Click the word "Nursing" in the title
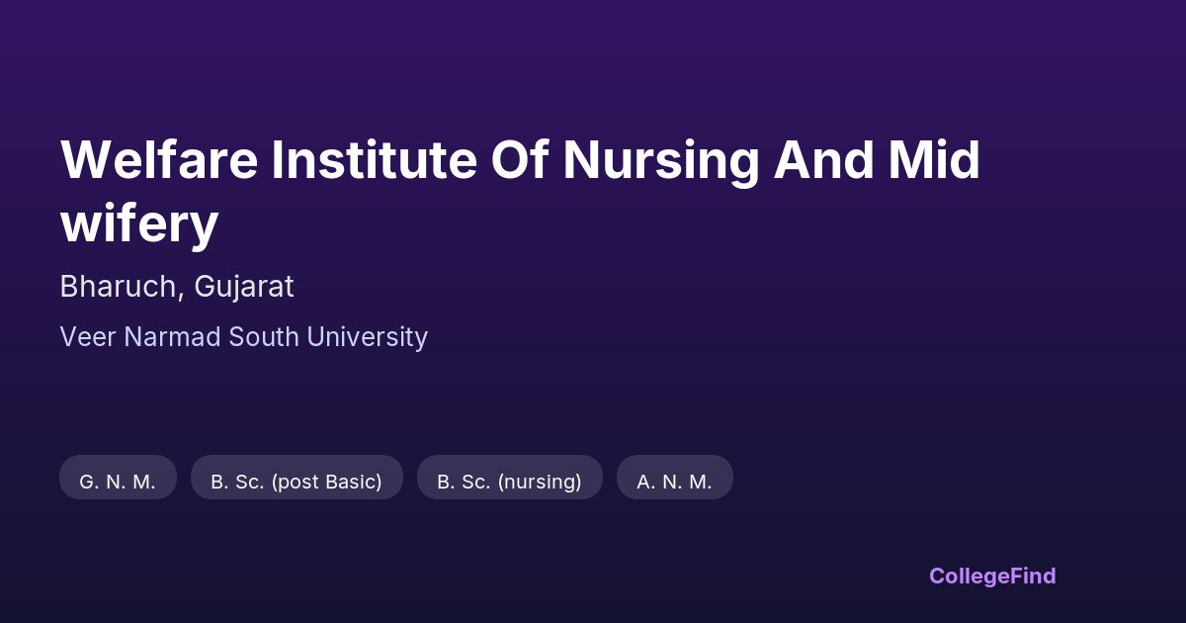1186x623 pixels. (x=659, y=160)
